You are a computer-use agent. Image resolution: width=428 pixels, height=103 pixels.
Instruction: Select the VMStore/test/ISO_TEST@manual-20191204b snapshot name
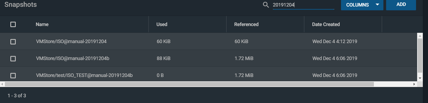(84, 75)
